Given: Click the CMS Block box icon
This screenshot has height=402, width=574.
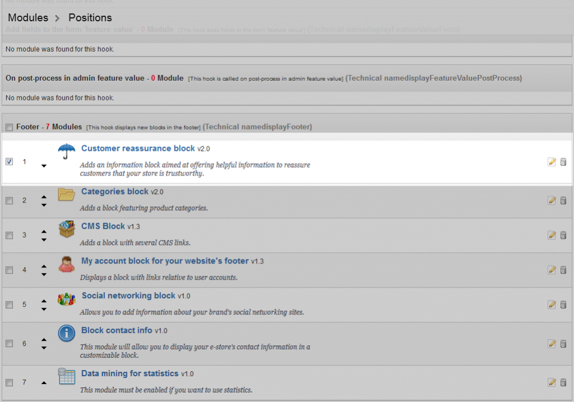Looking at the screenshot, I should pyautogui.click(x=67, y=229).
